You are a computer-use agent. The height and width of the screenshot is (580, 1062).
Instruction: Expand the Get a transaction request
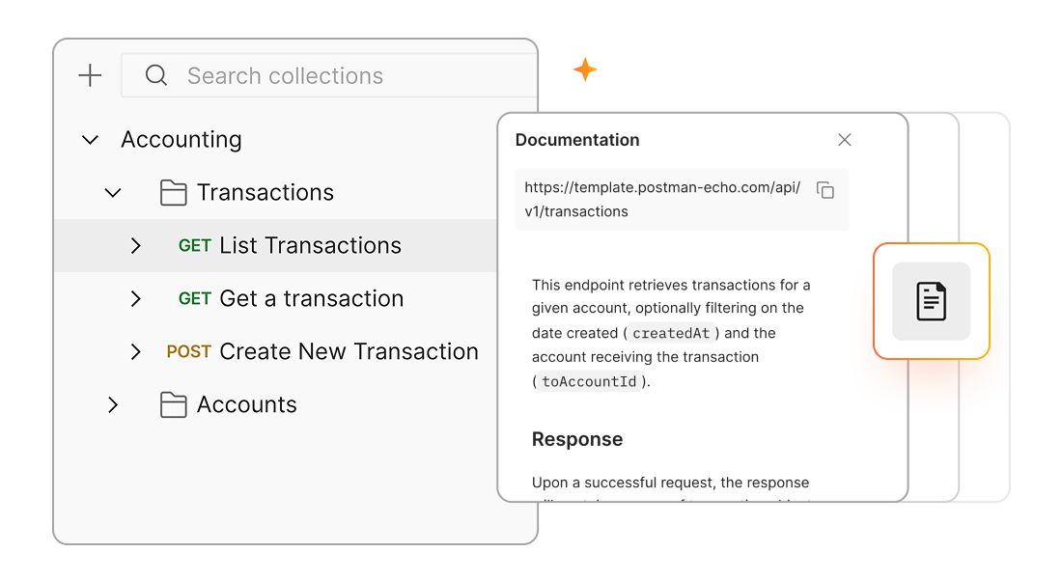(136, 298)
